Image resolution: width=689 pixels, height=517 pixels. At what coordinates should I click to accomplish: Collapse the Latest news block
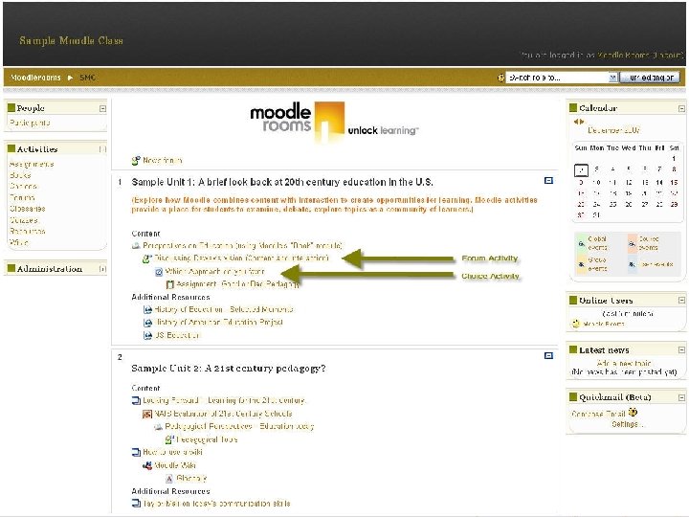(681, 350)
